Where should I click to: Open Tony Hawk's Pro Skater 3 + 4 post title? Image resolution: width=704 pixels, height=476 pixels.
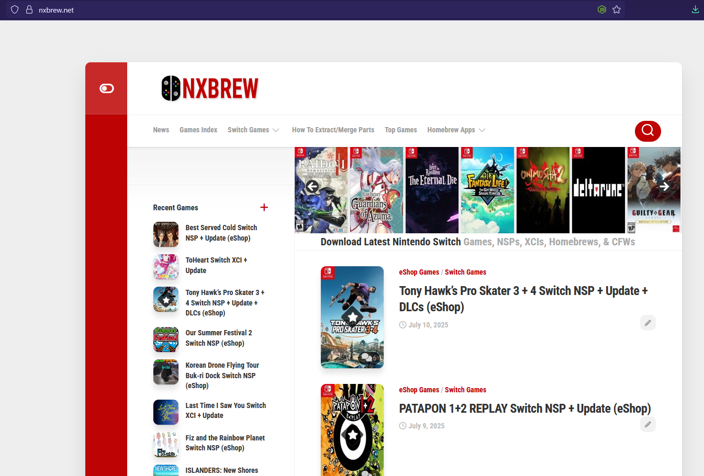523,299
